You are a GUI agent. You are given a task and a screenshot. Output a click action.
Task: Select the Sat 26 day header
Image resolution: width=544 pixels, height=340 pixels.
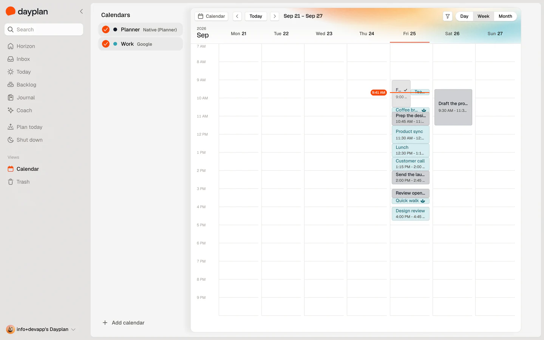(452, 34)
